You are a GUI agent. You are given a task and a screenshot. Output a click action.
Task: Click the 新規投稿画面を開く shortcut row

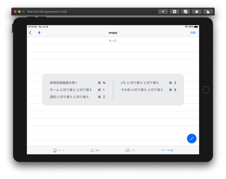pos(78,83)
